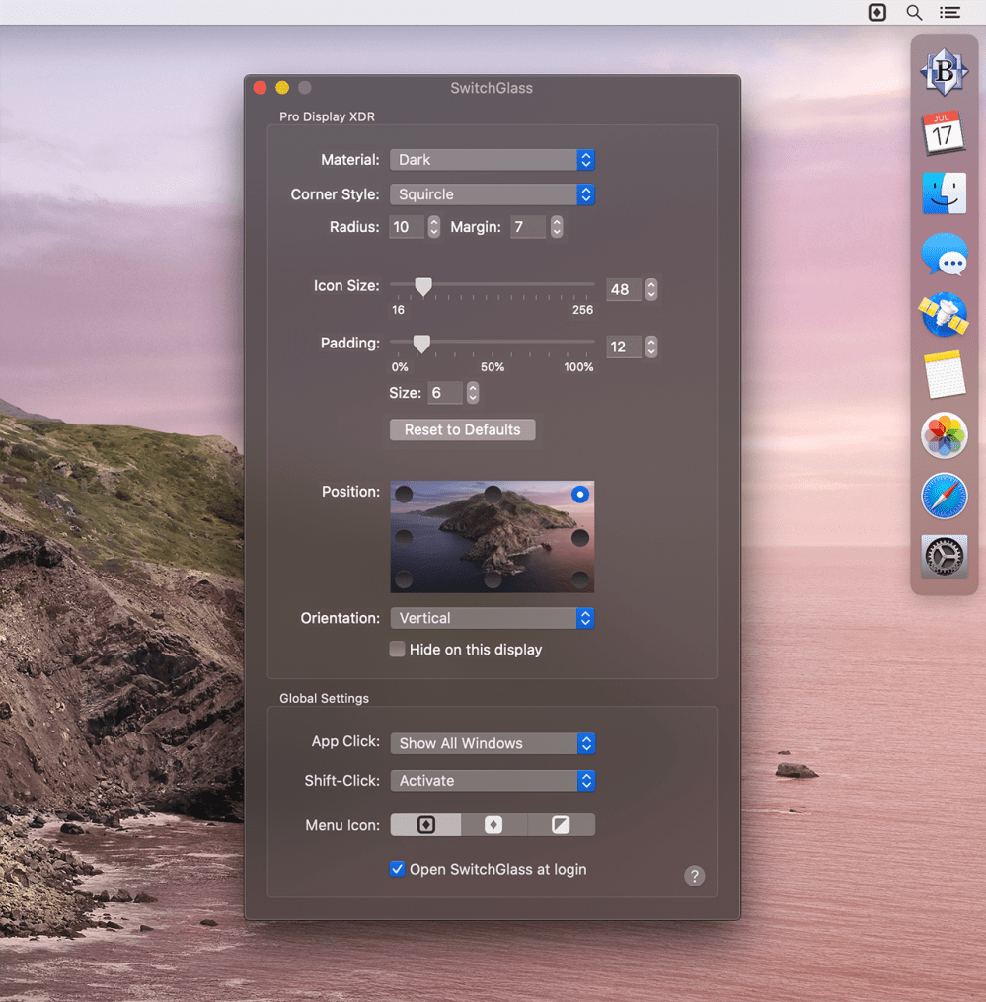Switch to Finder in the dock
Viewport: 986px width, 1002px height.
click(944, 193)
